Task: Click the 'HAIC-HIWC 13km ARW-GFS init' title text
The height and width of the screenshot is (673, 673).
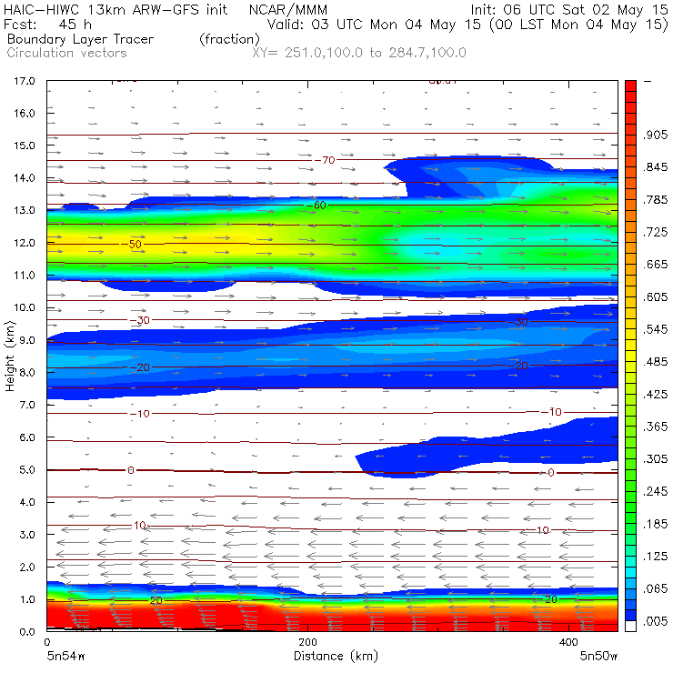Action: tap(116, 9)
